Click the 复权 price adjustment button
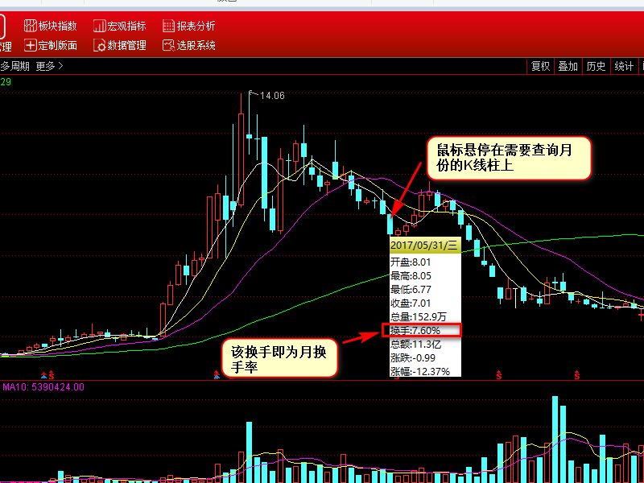Screen dimensions: 644x483 pyautogui.click(x=540, y=66)
